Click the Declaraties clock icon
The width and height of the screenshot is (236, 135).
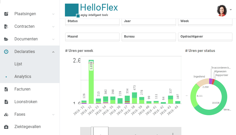[x=6, y=52]
